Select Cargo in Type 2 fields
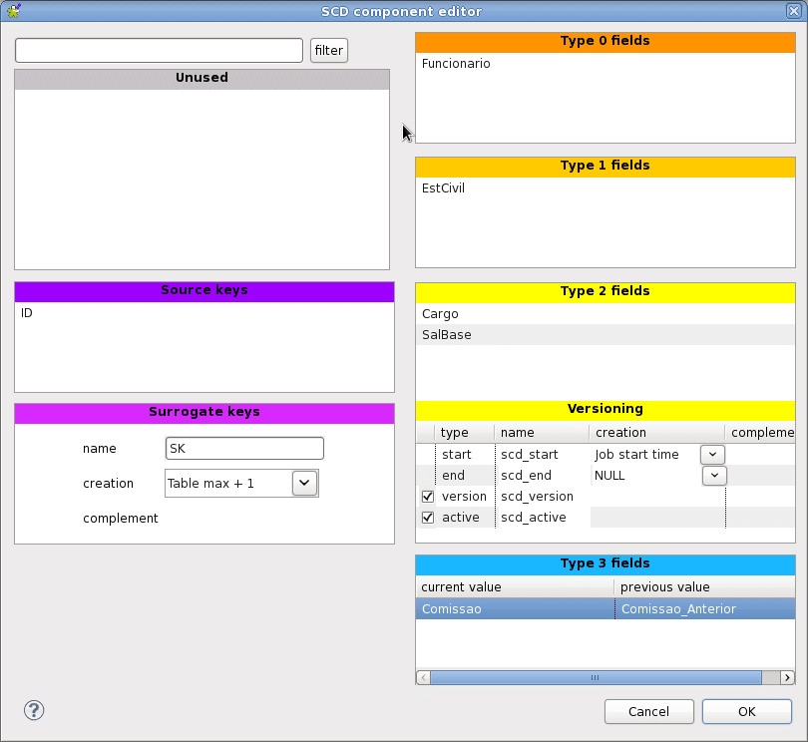This screenshot has width=808, height=742. [x=440, y=314]
